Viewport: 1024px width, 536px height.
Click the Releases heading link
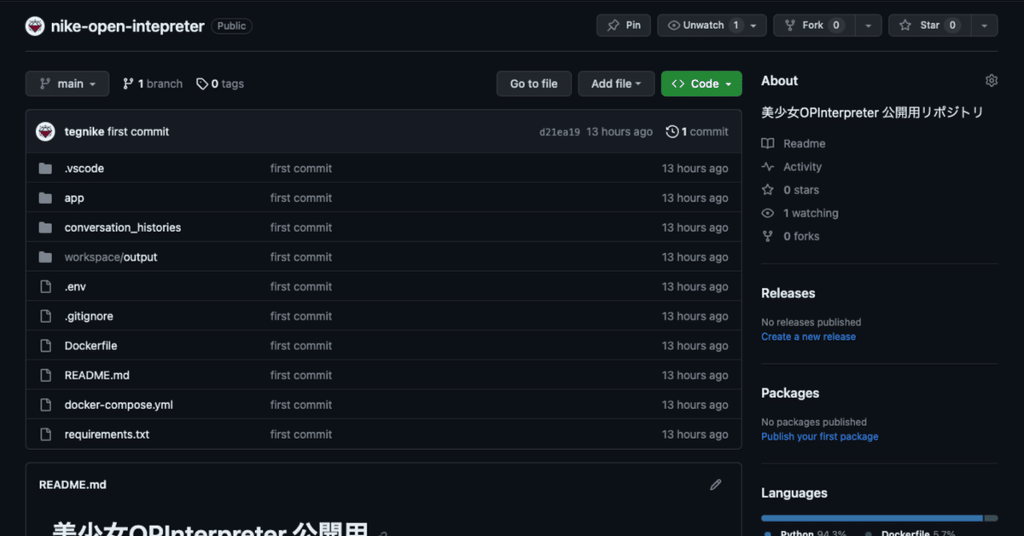pyautogui.click(x=788, y=293)
